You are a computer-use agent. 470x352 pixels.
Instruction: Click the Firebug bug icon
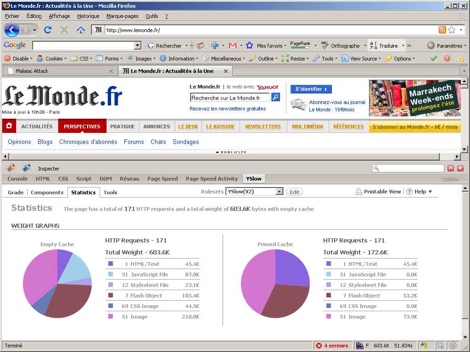pos(11,168)
